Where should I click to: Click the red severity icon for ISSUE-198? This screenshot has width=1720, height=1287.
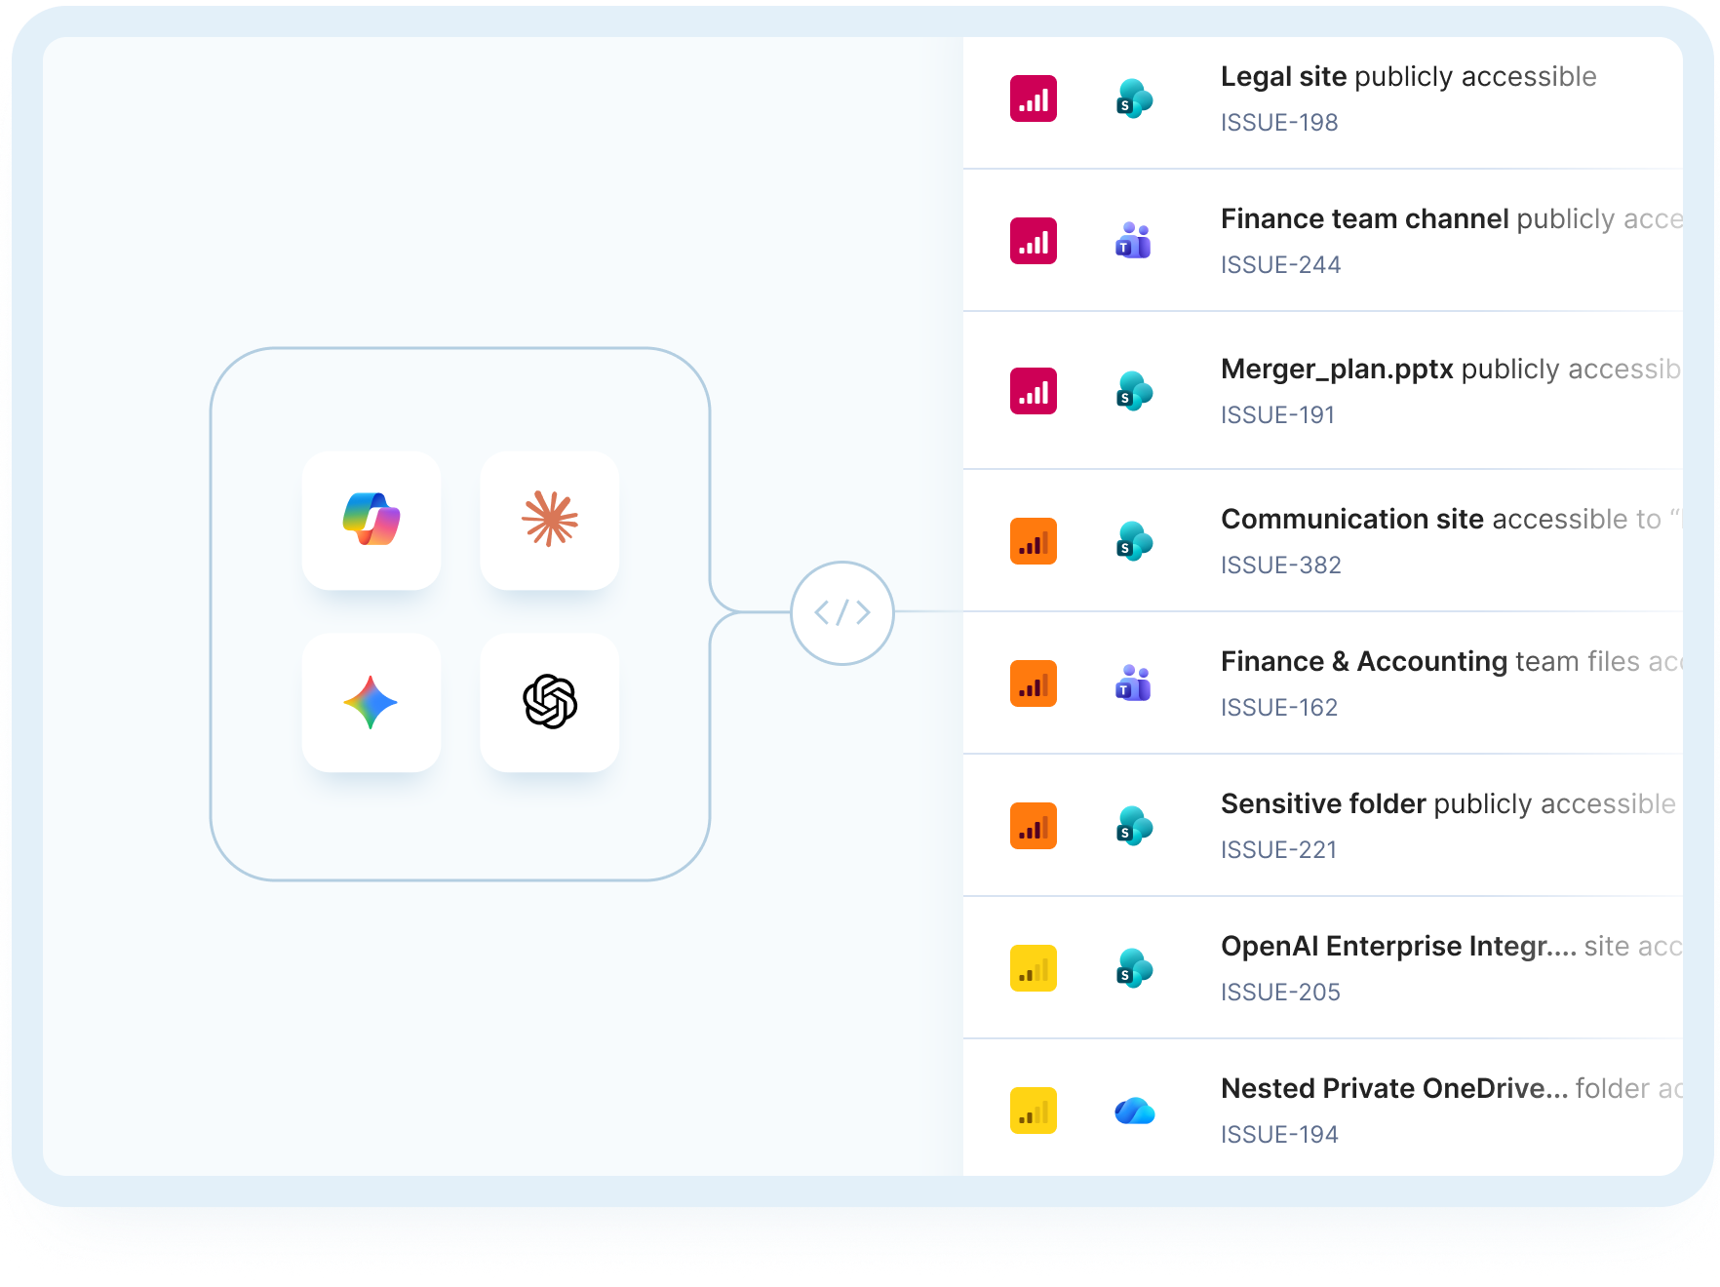[1034, 98]
